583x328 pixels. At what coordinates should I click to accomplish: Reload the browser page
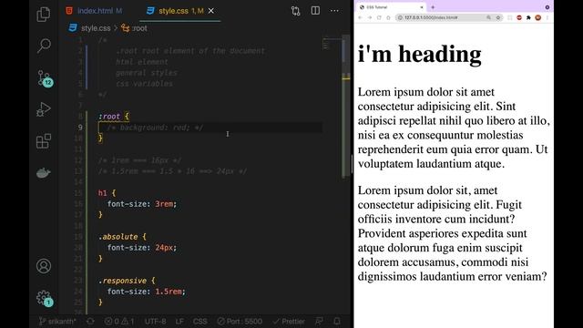379,17
